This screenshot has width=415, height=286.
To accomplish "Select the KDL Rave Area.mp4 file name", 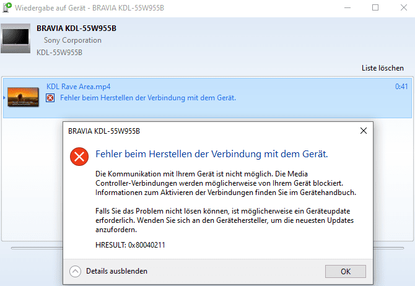I will (78, 87).
